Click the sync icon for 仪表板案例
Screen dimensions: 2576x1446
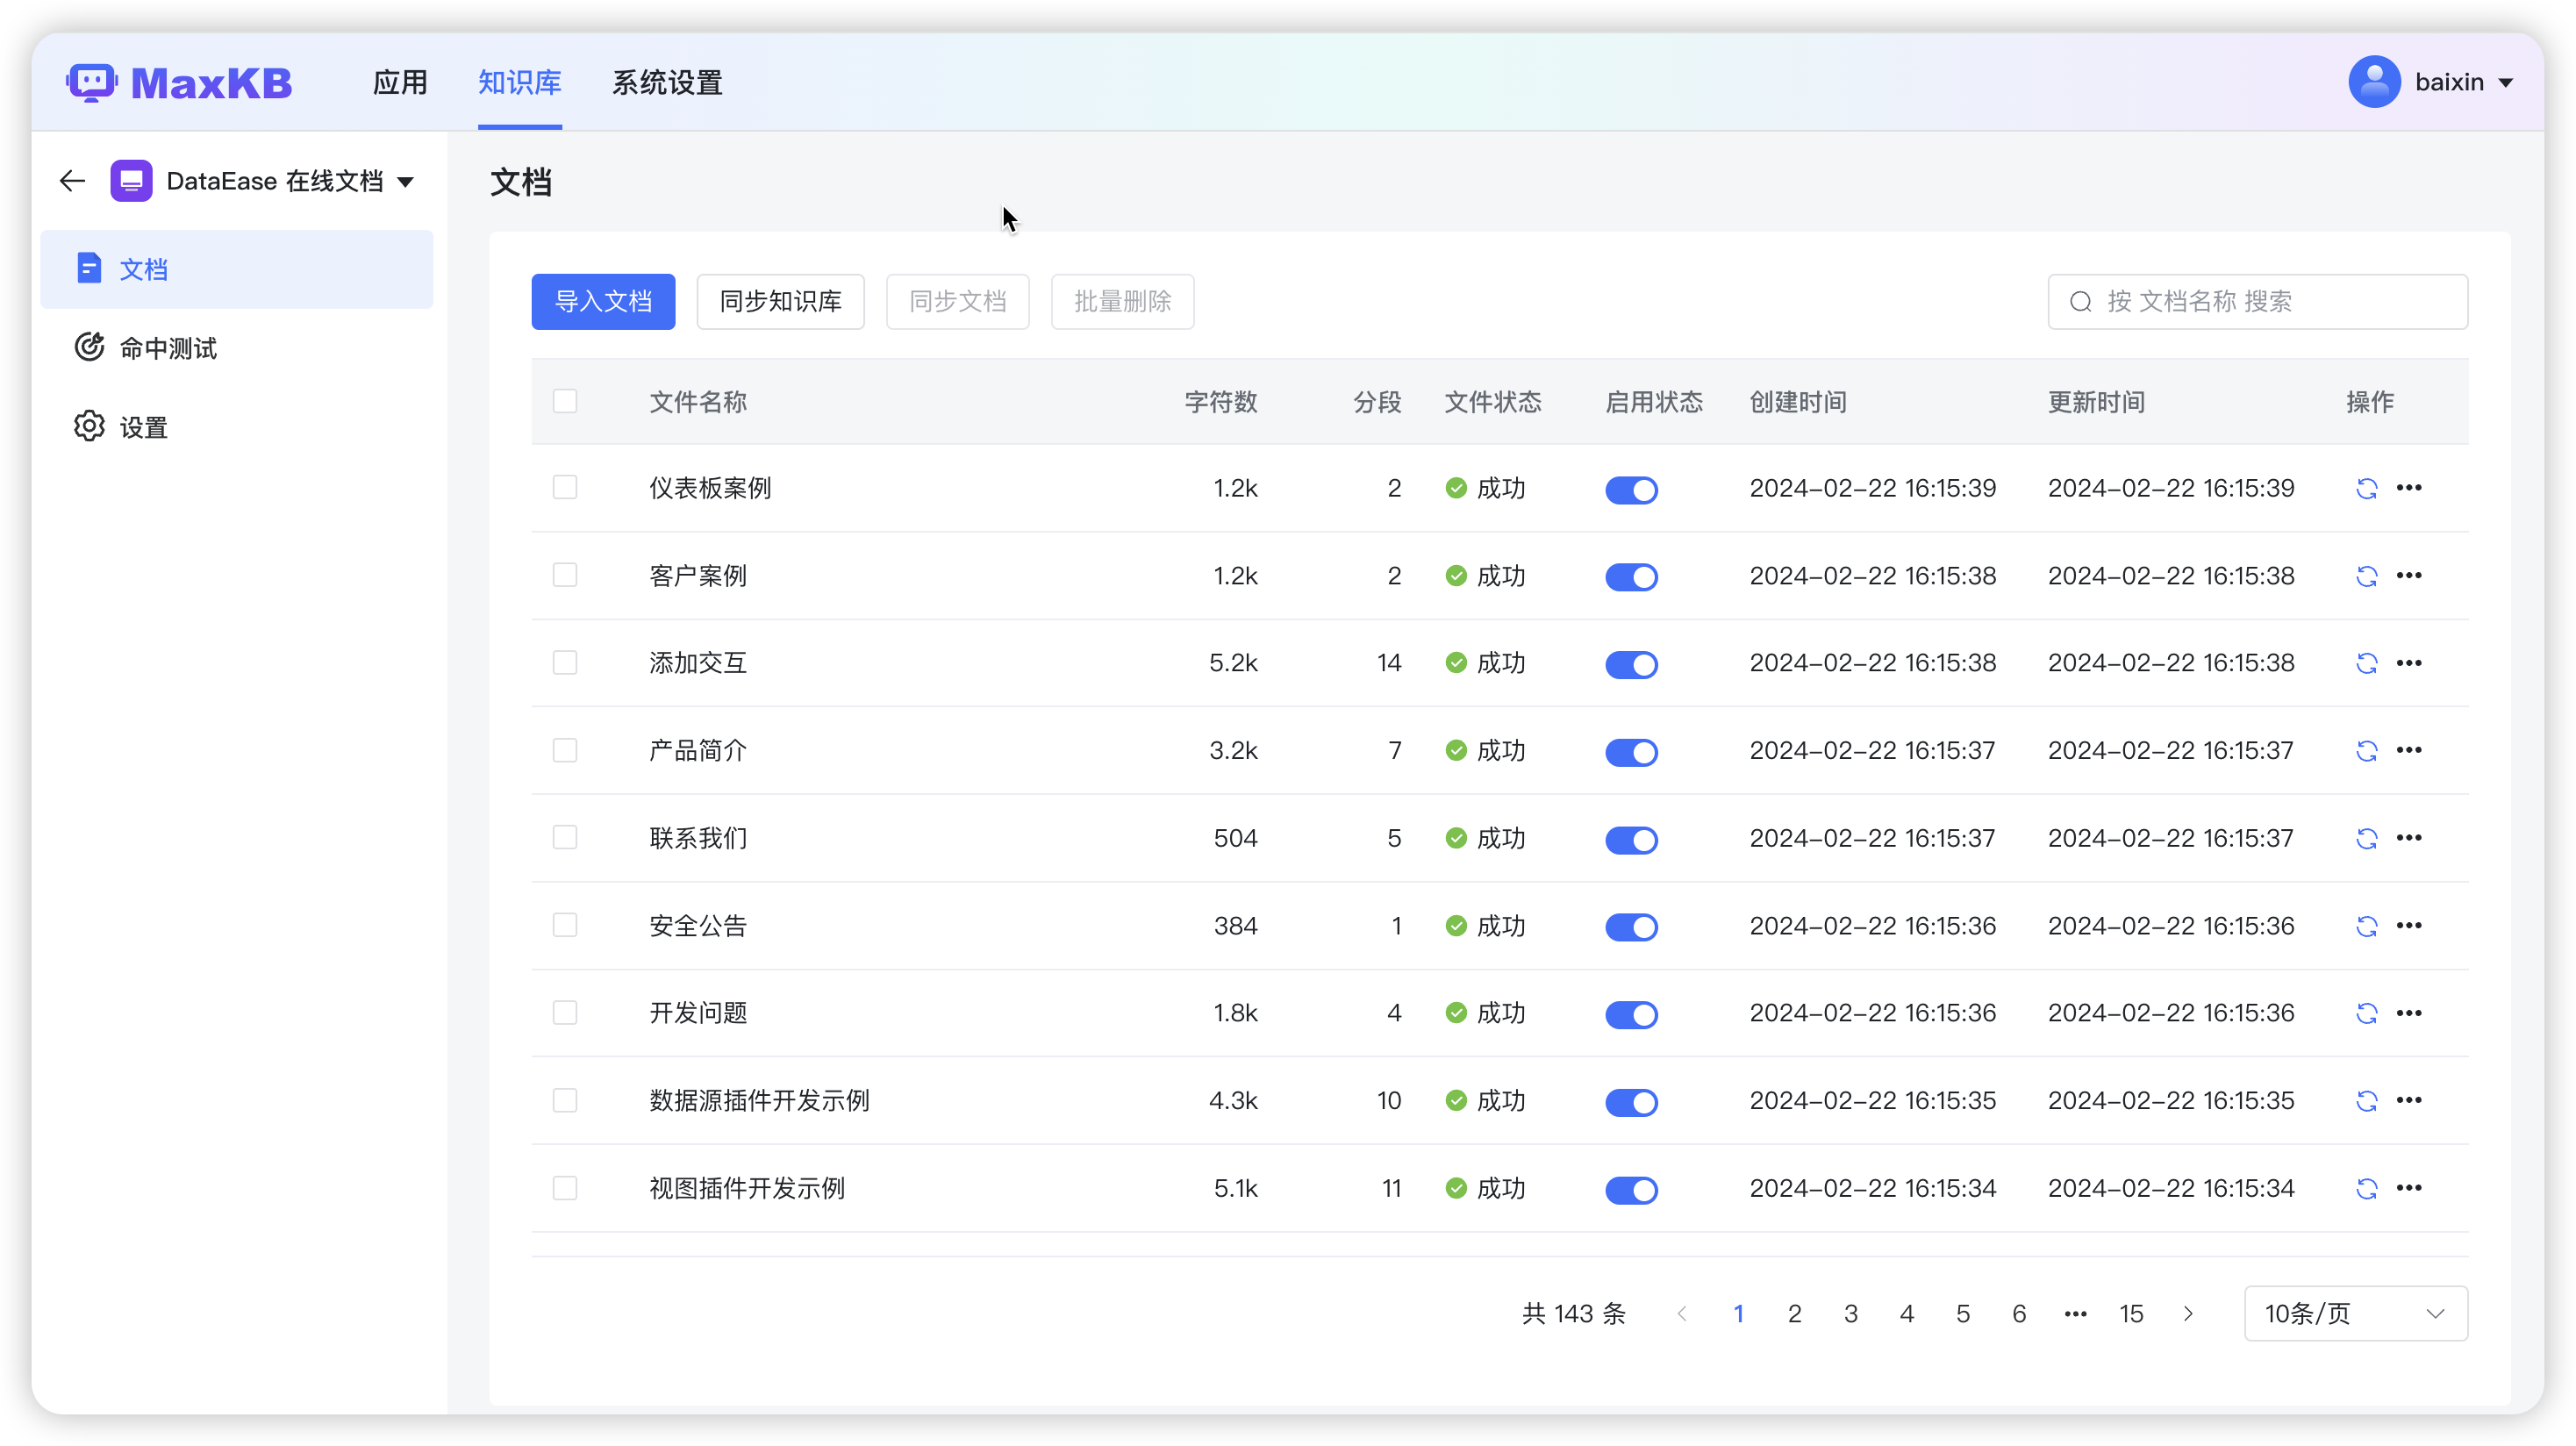point(2366,488)
